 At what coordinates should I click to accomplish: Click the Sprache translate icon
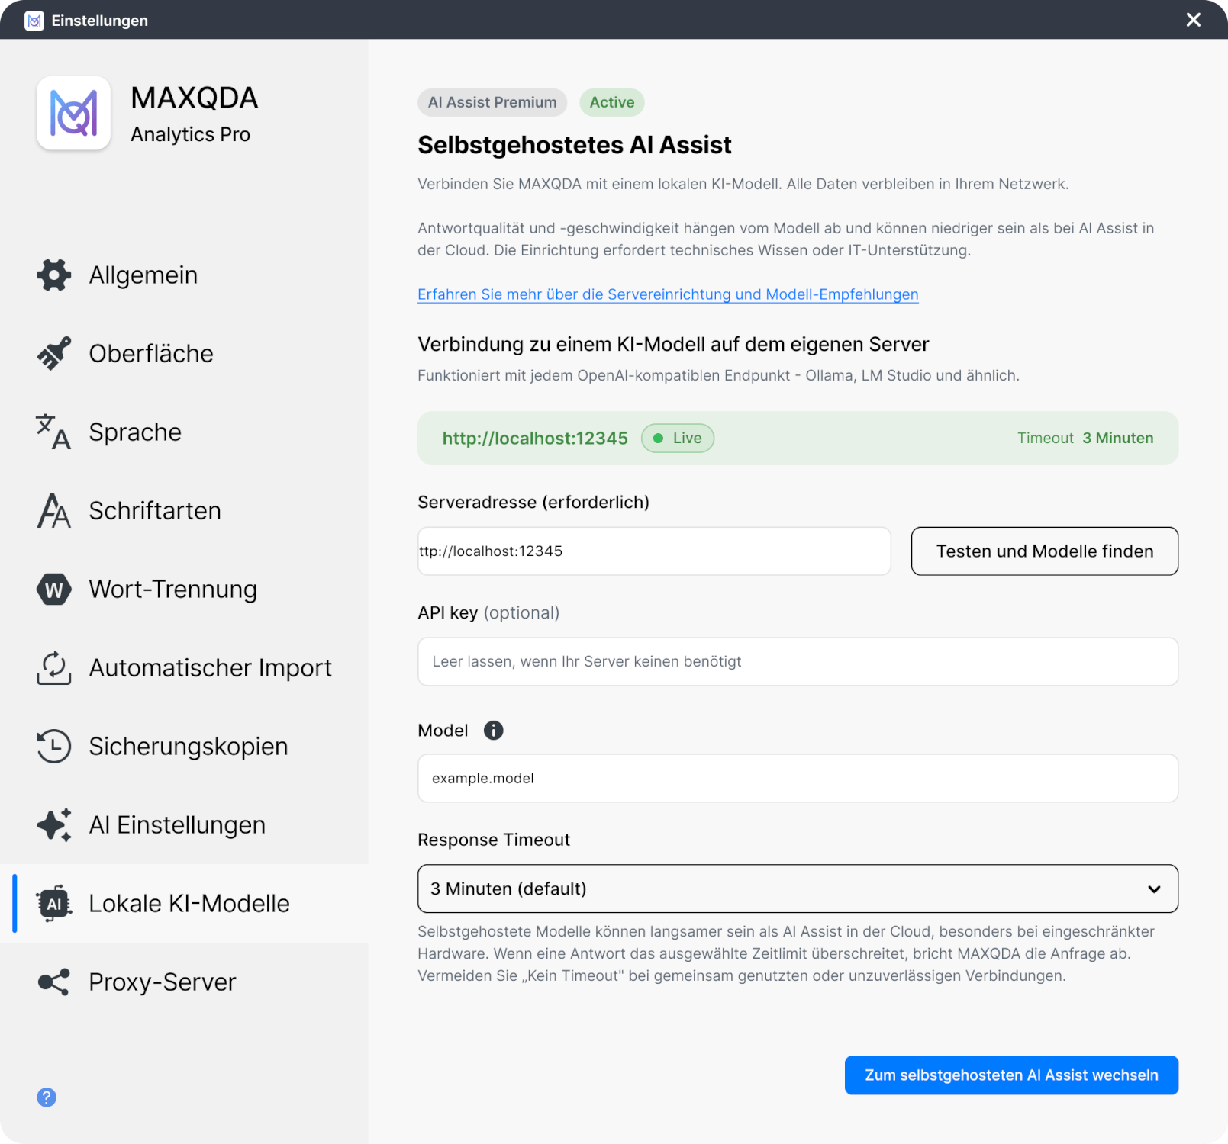coord(53,432)
